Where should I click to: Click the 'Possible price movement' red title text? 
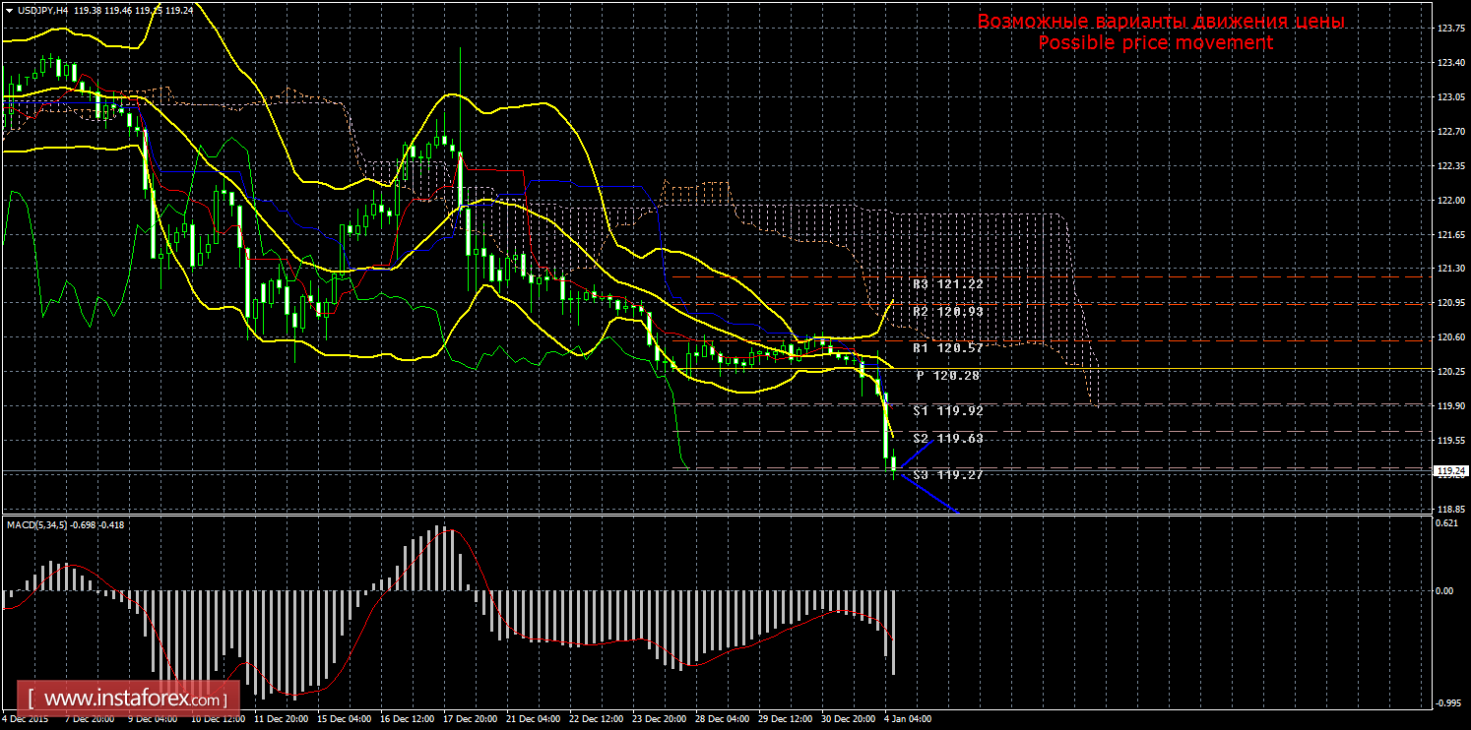click(1155, 43)
